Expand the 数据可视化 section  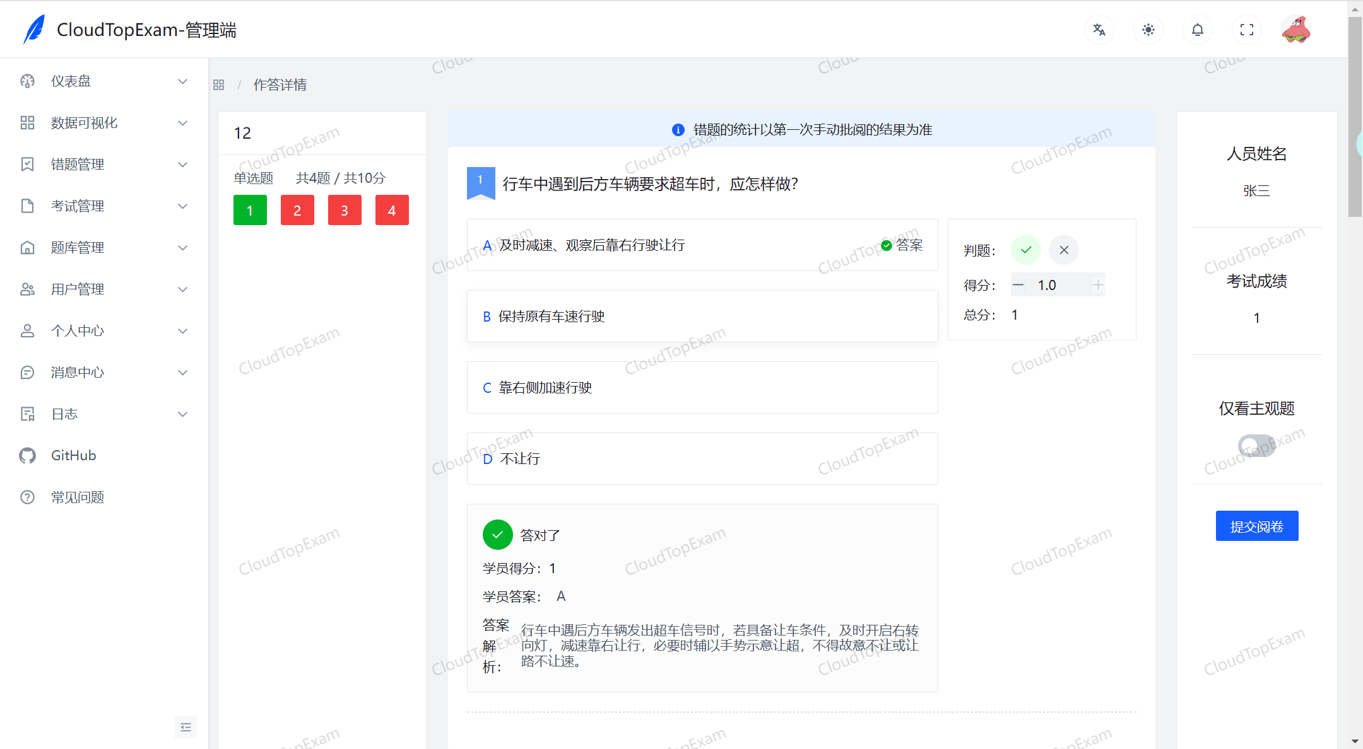tap(84, 122)
